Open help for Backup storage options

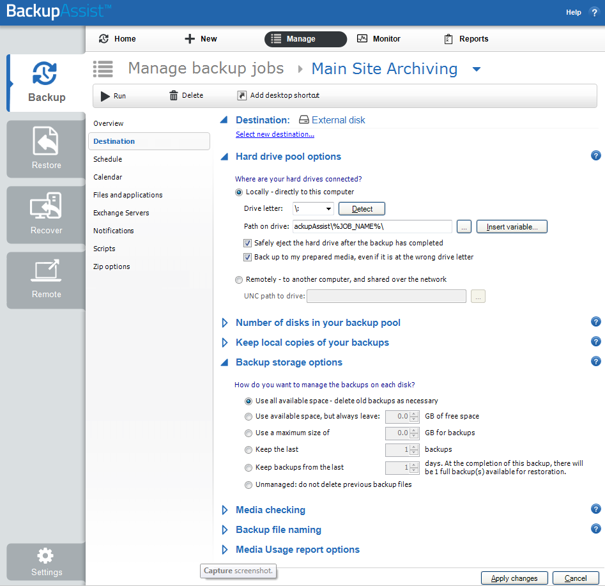(596, 361)
